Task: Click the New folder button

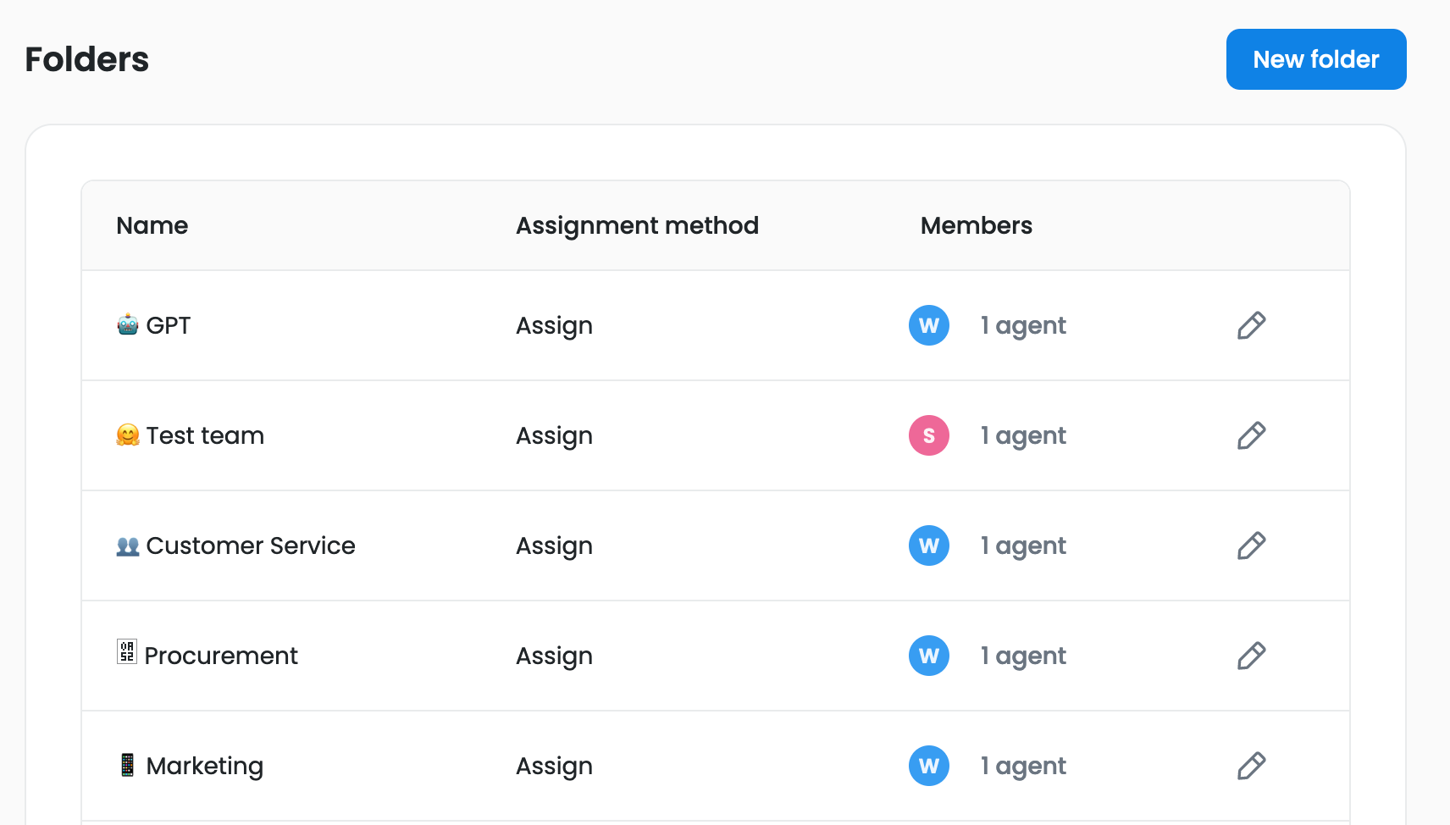Action: [x=1316, y=59]
